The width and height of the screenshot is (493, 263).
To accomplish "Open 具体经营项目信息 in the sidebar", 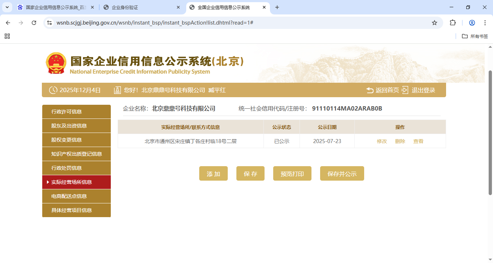I will click(x=77, y=210).
